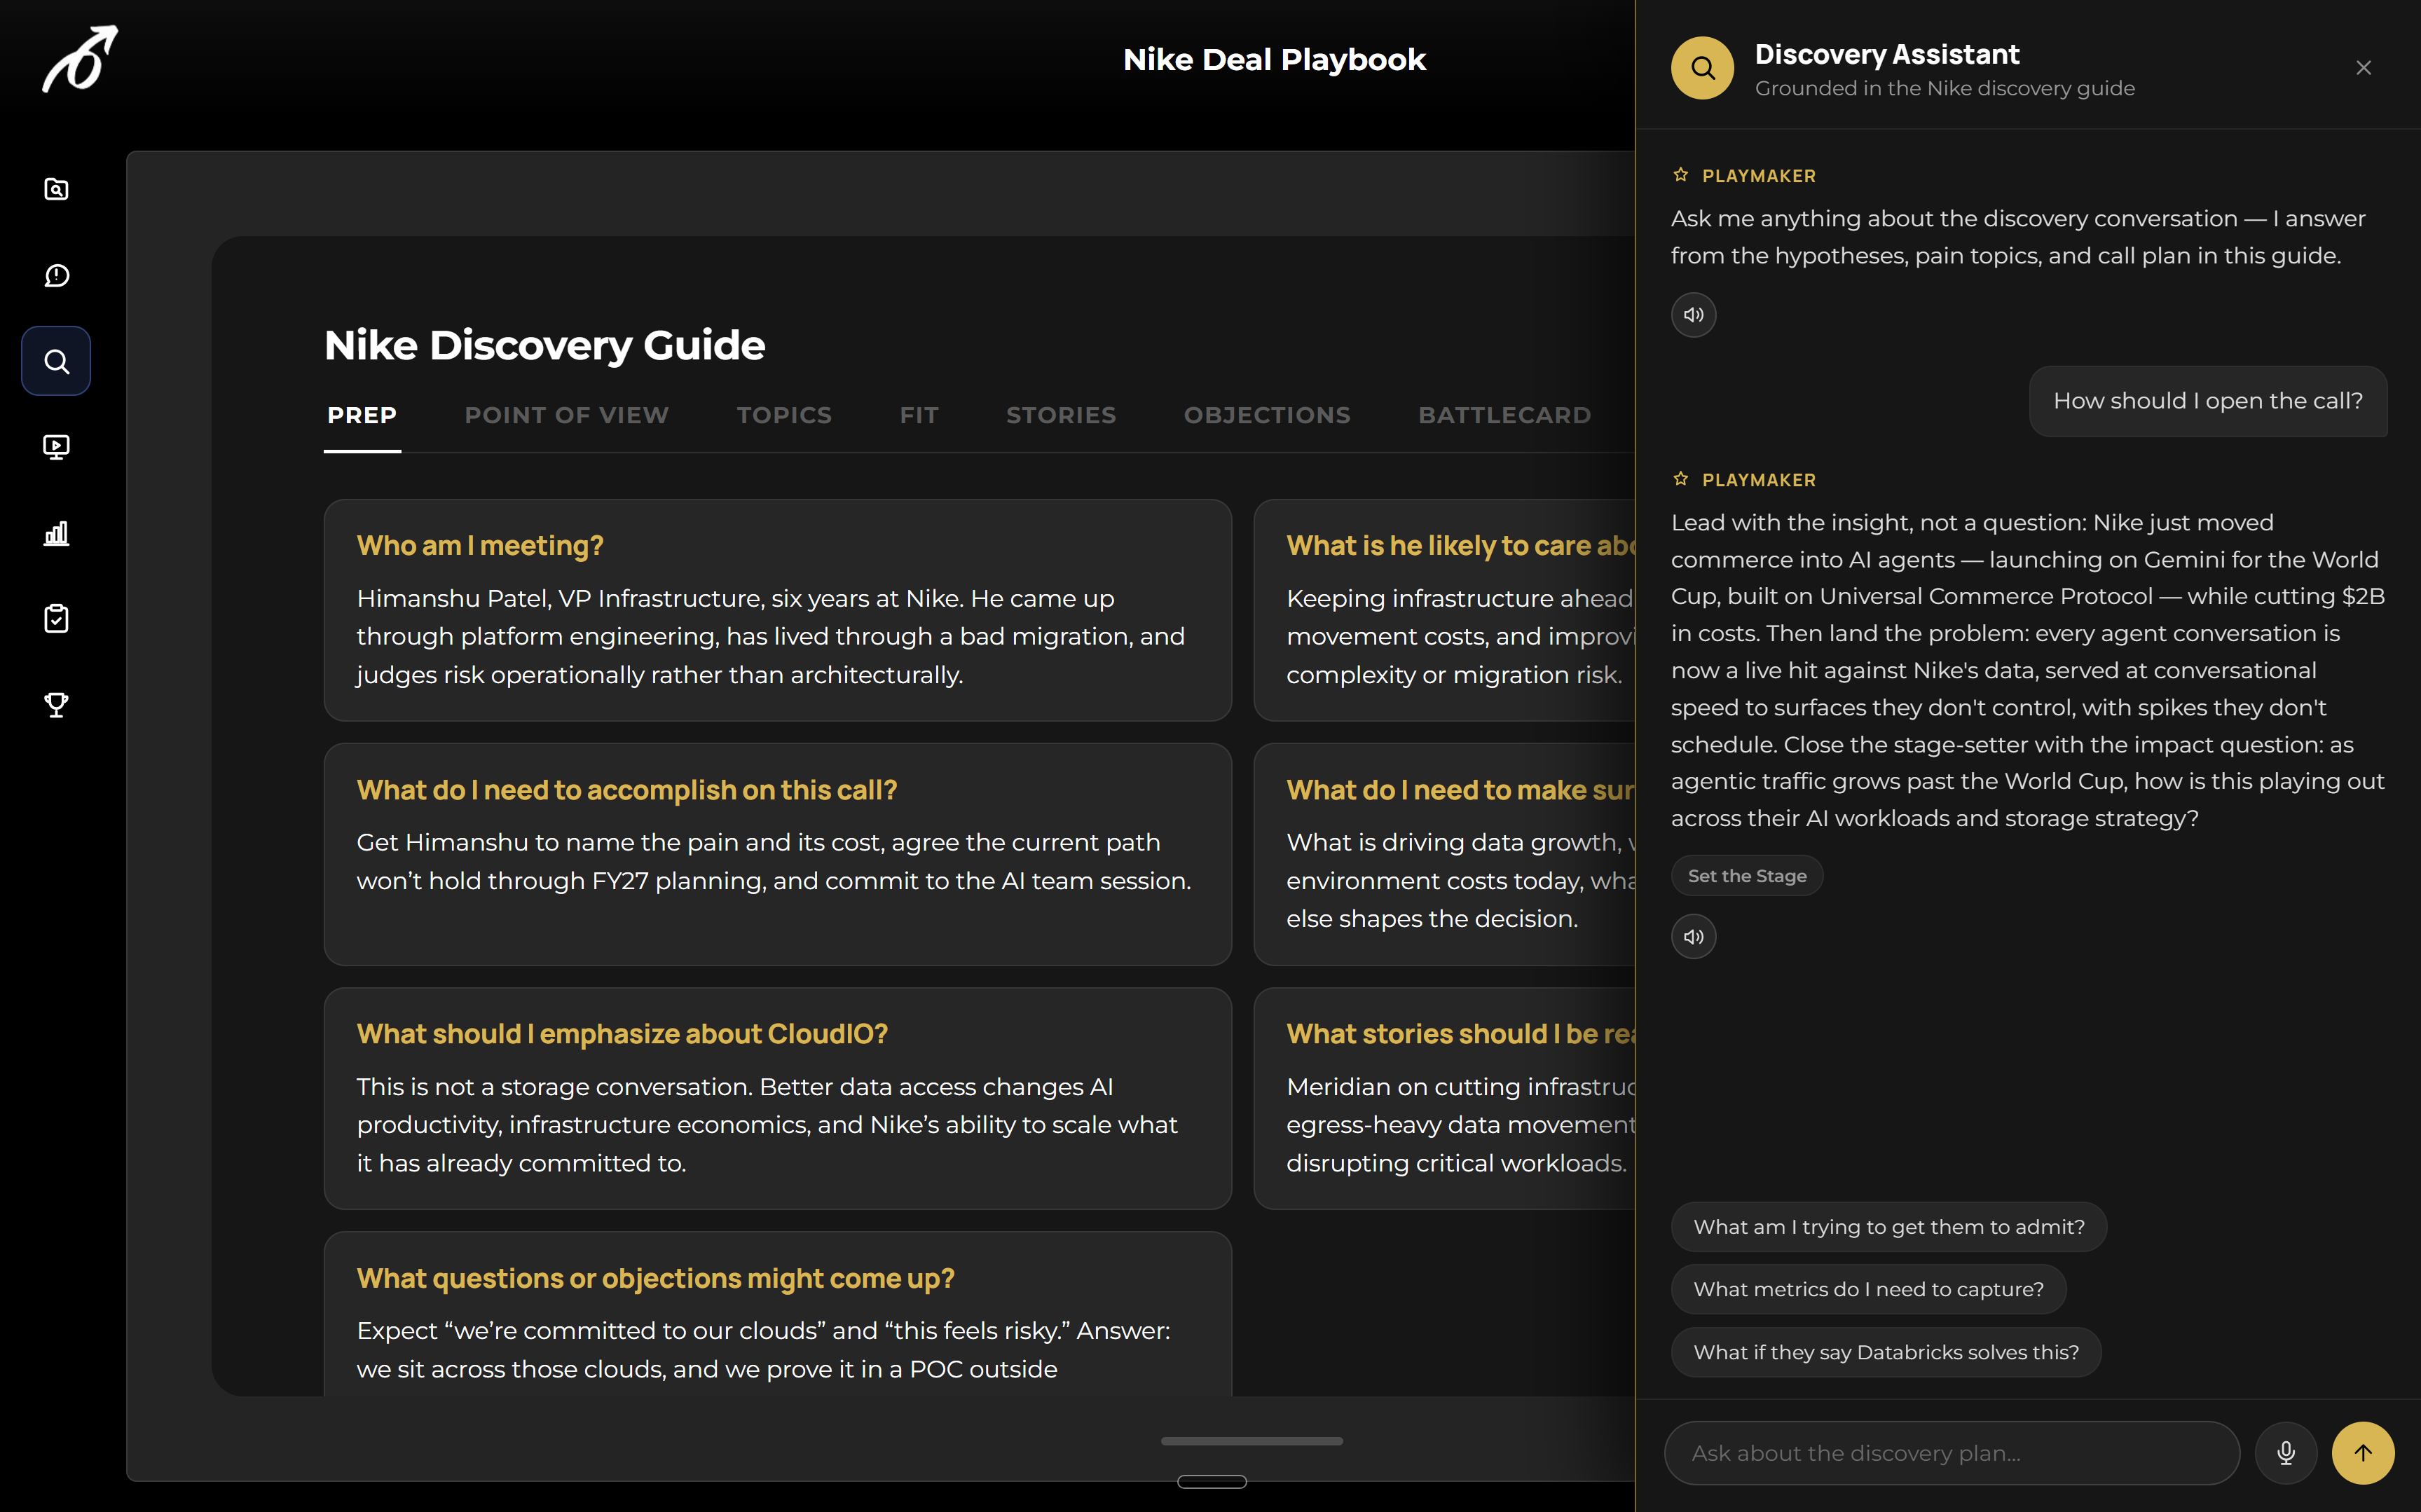
Task: Open the trophy icon in the sidebar
Action: pos(57,705)
